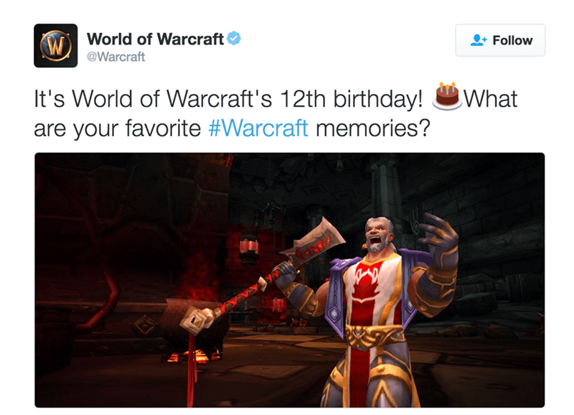Viewport: 574px width, 415px height.
Task: Open the World of Warcraft profile avatar
Action: pos(56,46)
